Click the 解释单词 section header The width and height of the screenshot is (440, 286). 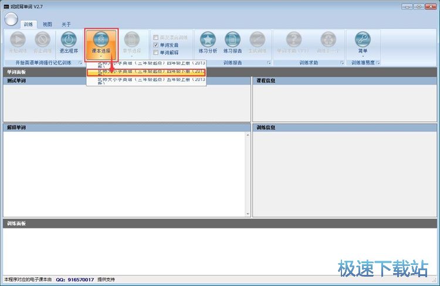coord(127,128)
